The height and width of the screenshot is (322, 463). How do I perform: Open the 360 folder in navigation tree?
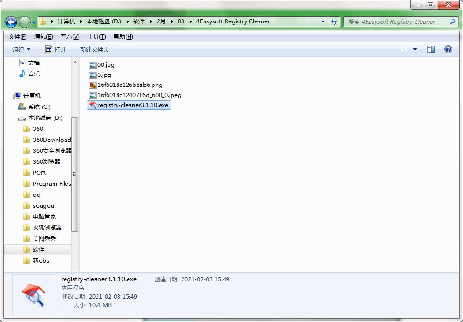click(33, 129)
